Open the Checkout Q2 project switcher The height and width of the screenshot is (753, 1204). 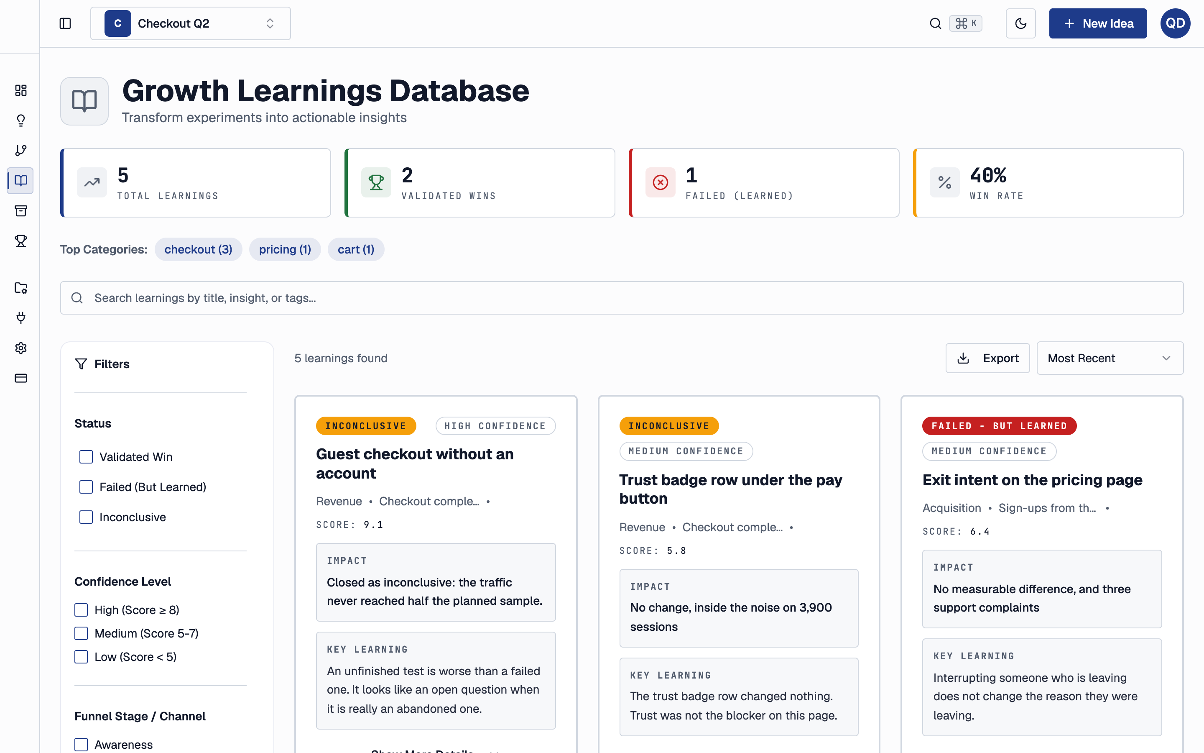coord(191,23)
